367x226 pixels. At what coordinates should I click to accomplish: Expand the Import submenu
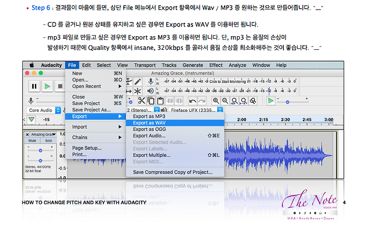[95, 127]
